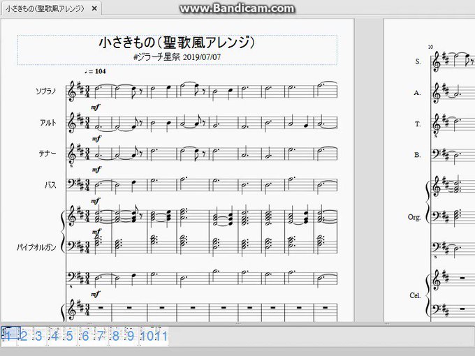Screen dimensions: 475x356
Task: Click the A. staff label on second page
Action: tap(418, 93)
